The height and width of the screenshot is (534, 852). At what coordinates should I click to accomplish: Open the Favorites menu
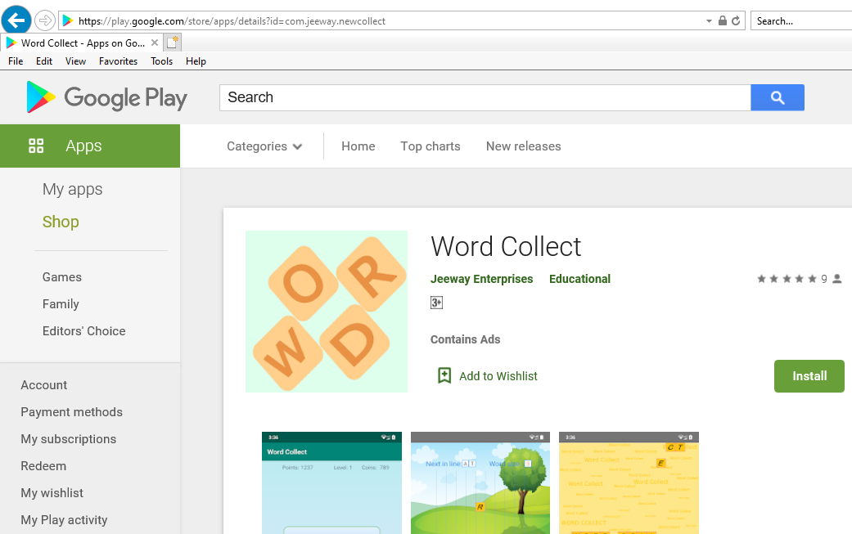[118, 61]
